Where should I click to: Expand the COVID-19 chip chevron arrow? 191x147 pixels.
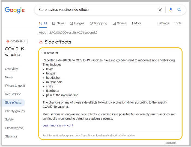pos(25,42)
